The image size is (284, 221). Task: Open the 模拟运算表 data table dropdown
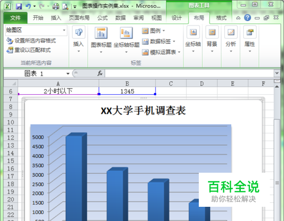point(161,52)
